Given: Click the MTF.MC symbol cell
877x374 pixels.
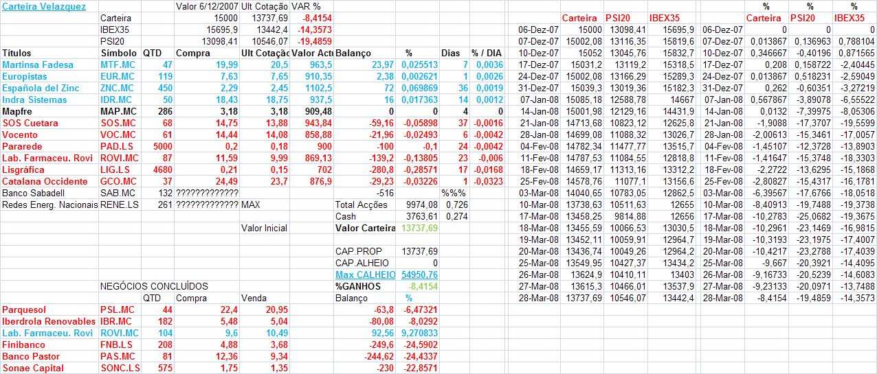Looking at the screenshot, I should click(118, 65).
